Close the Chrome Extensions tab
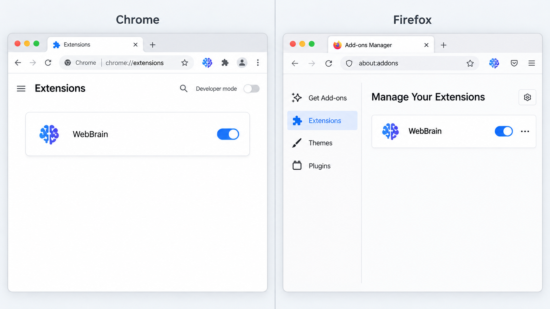The image size is (550, 309). 136,45
